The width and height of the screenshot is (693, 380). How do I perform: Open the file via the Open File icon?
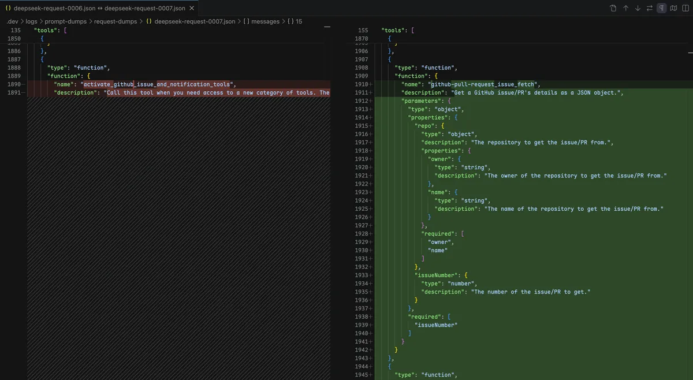[x=613, y=8]
